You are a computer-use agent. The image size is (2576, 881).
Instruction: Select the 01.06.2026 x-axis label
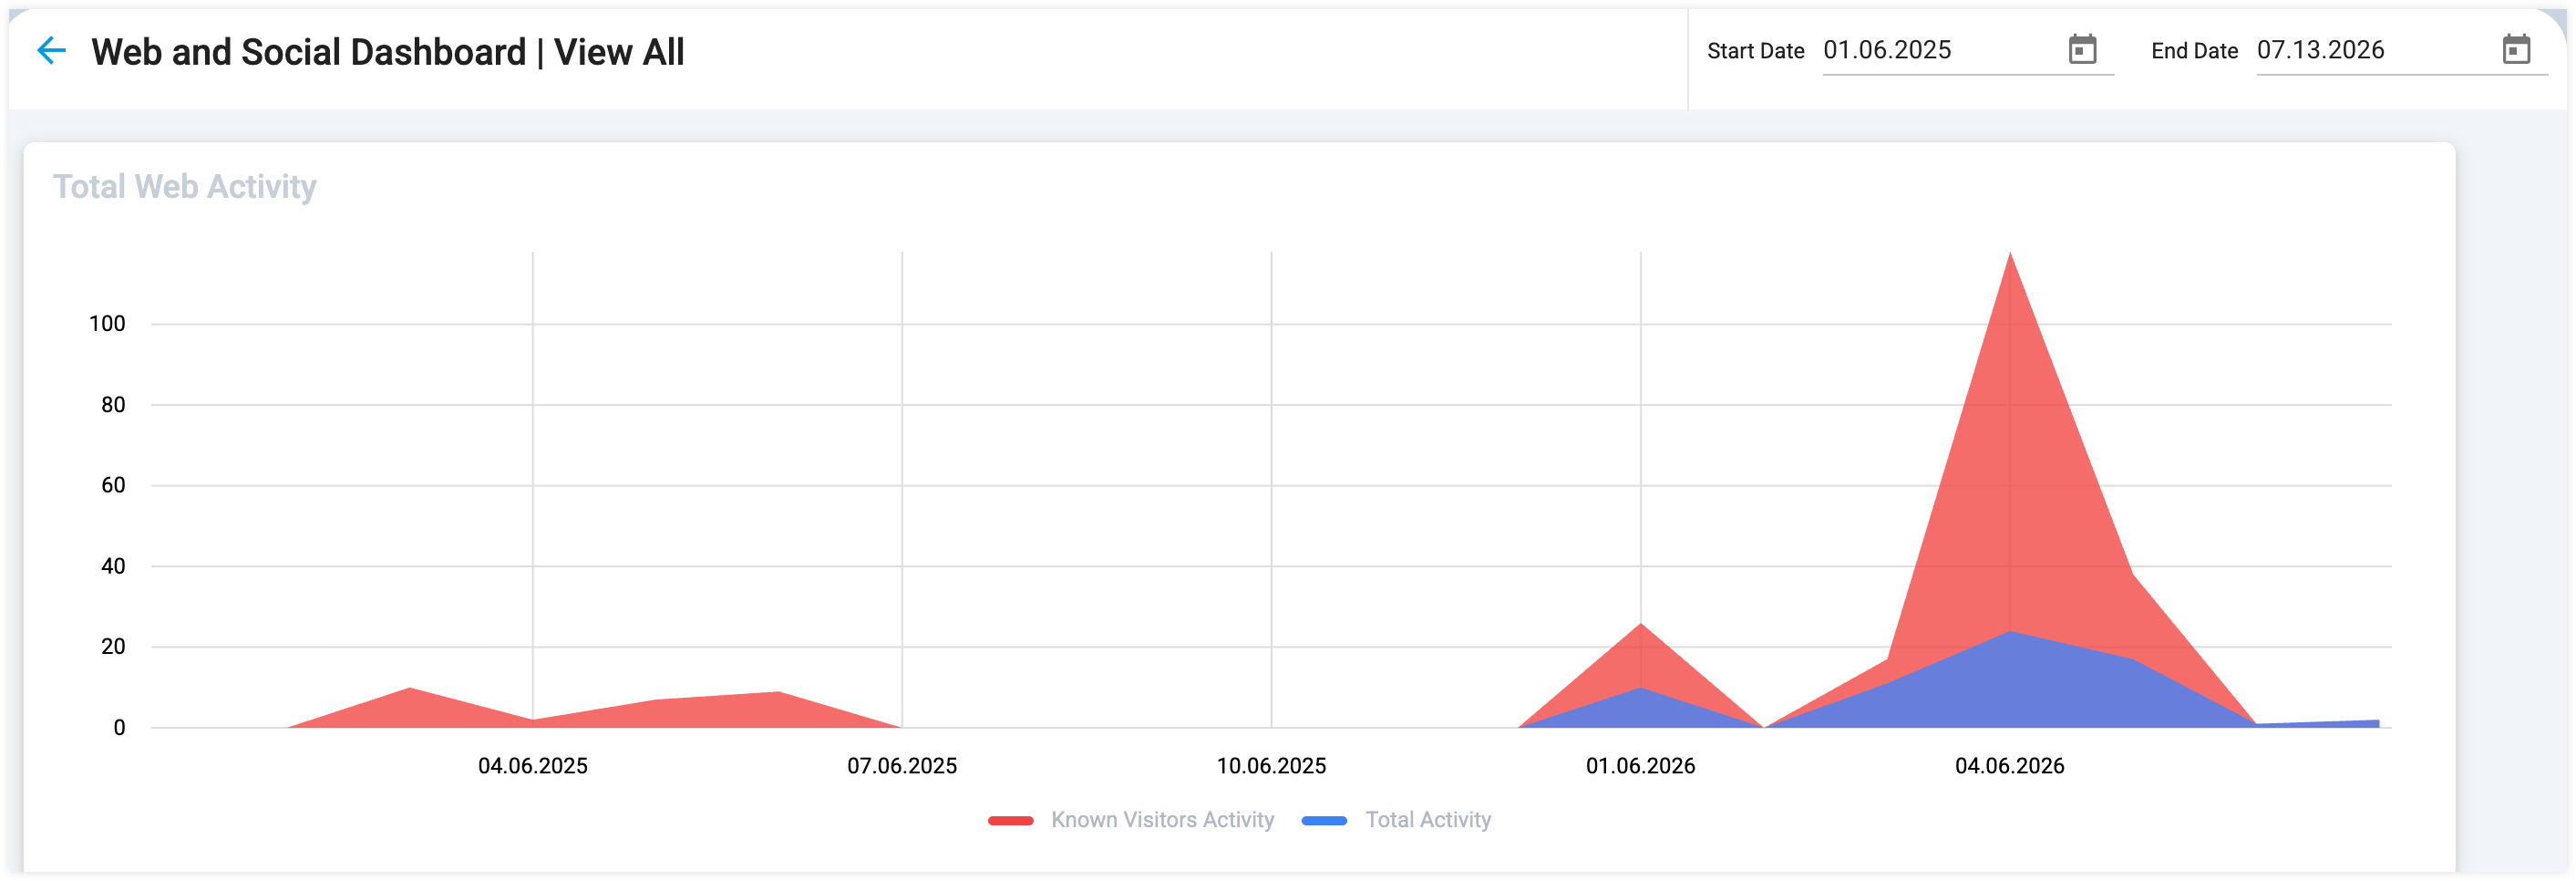pyautogui.click(x=1641, y=766)
